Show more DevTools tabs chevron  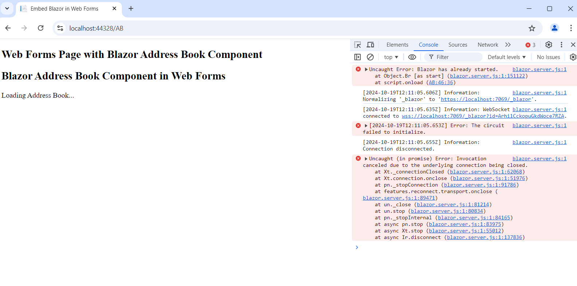coord(508,45)
